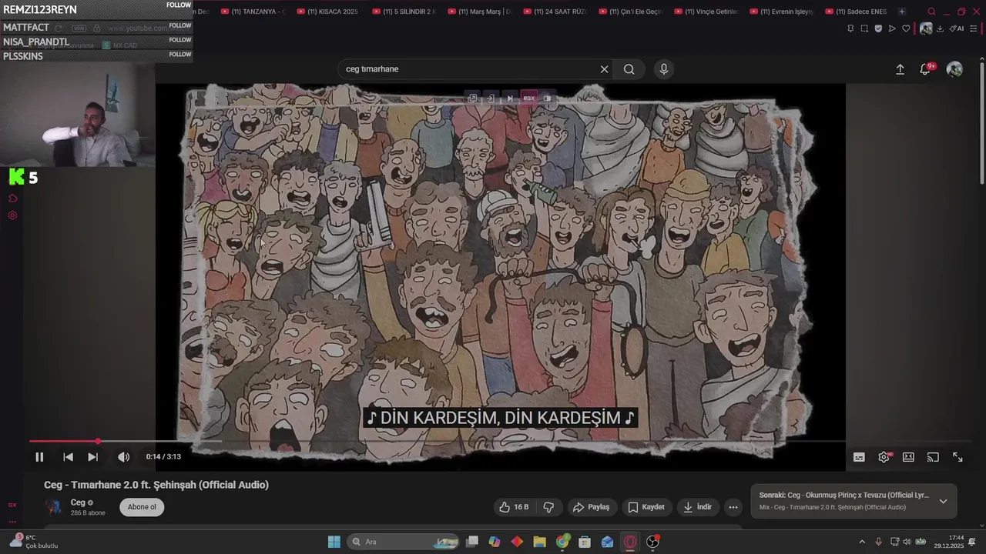Click the pin icon in the browser toolbar
The image size is (986, 554).
[x=850, y=28]
